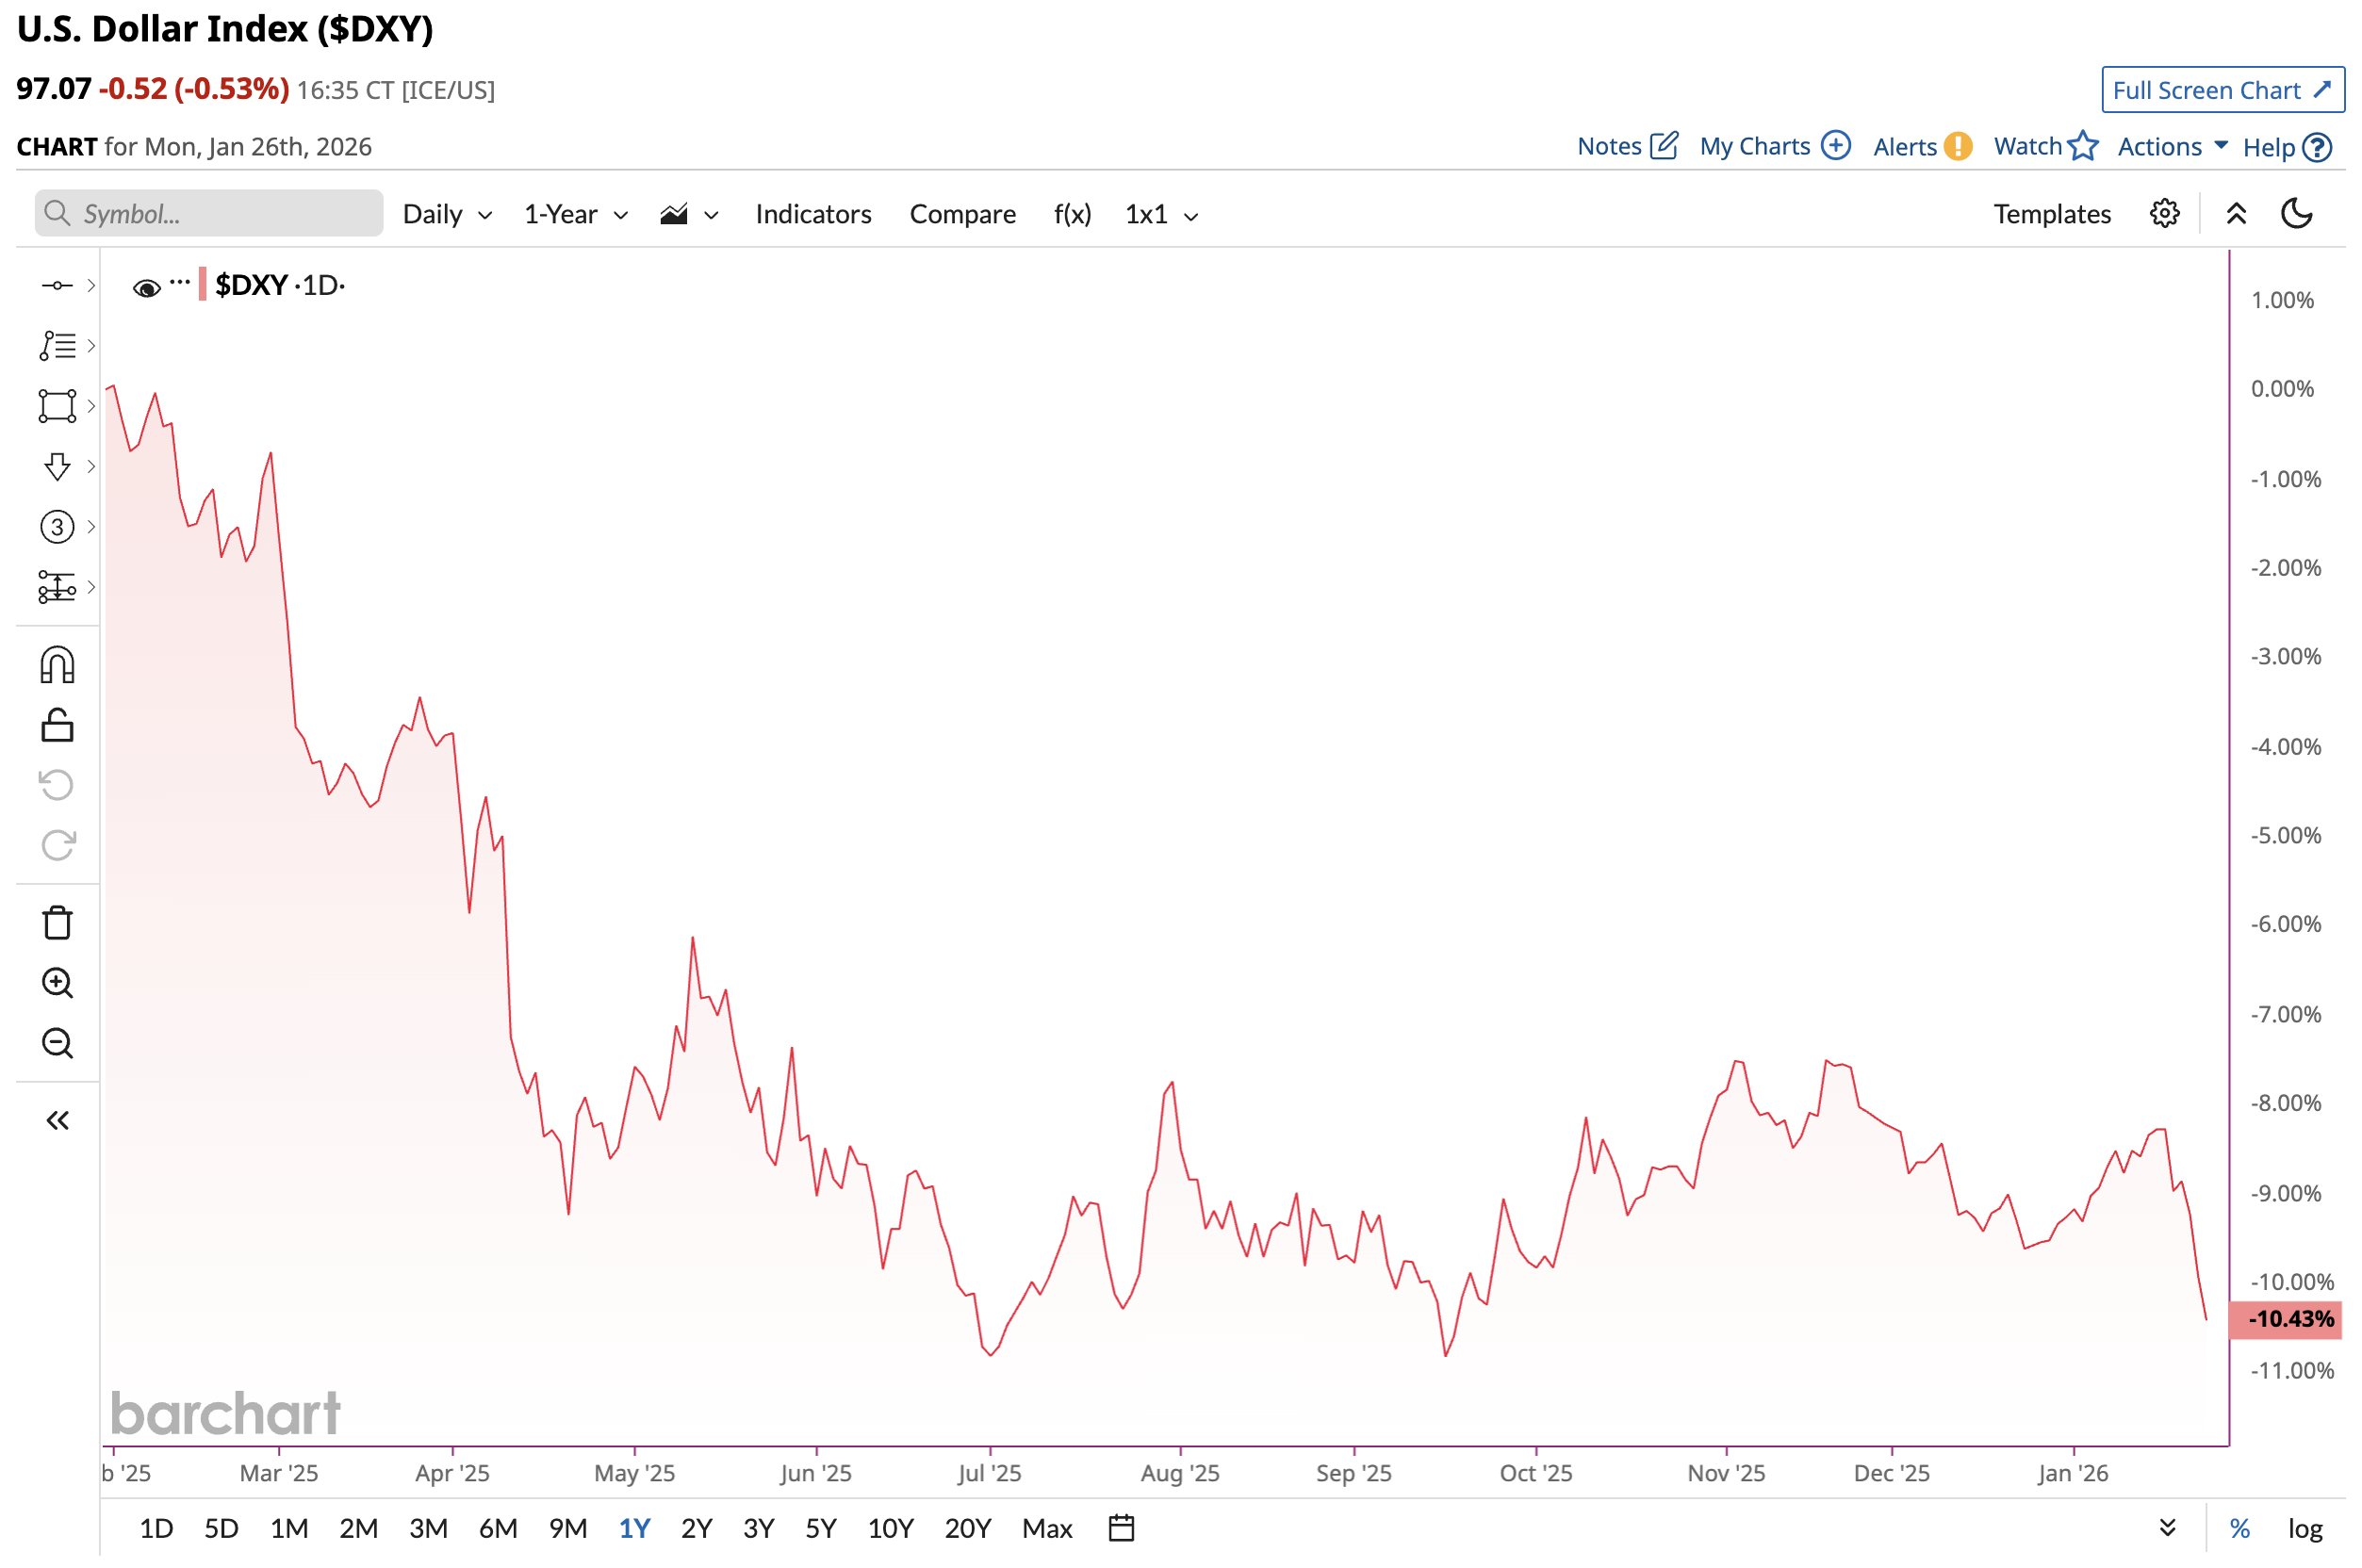The image size is (2362, 1568).
Task: Click the calendar date range icon
Action: tap(1121, 1528)
